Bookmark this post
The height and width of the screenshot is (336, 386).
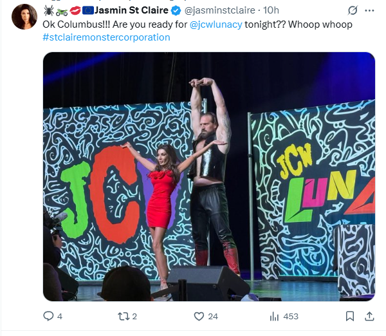pos(349,316)
